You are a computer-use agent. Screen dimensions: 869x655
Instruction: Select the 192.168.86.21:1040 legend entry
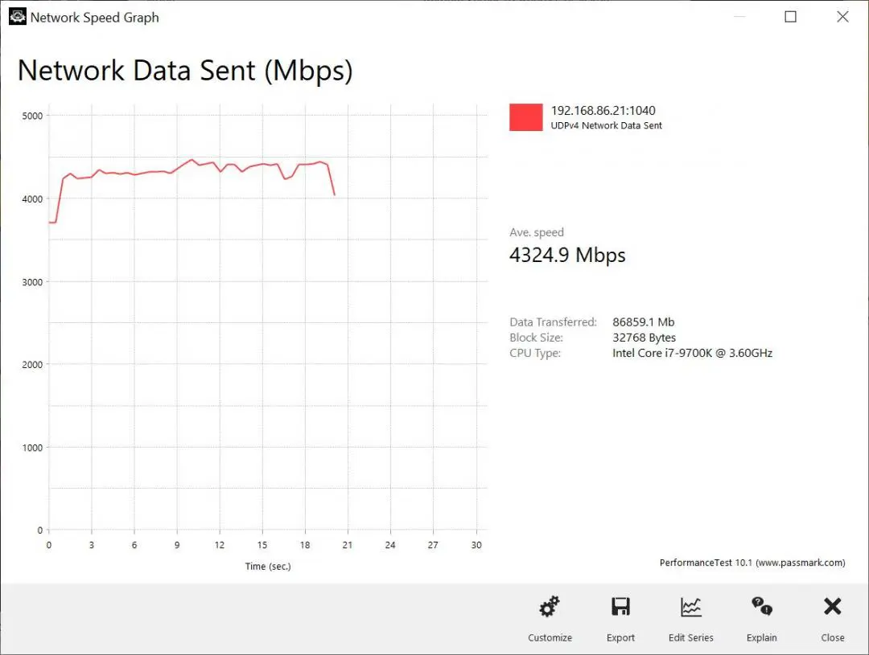[x=603, y=111]
